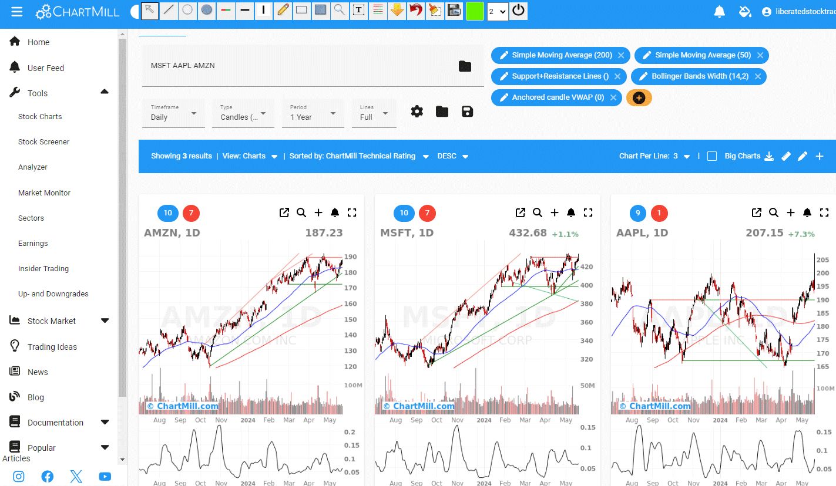
Task: Expand the AAPL chart to fullscreen
Action: (x=824, y=212)
